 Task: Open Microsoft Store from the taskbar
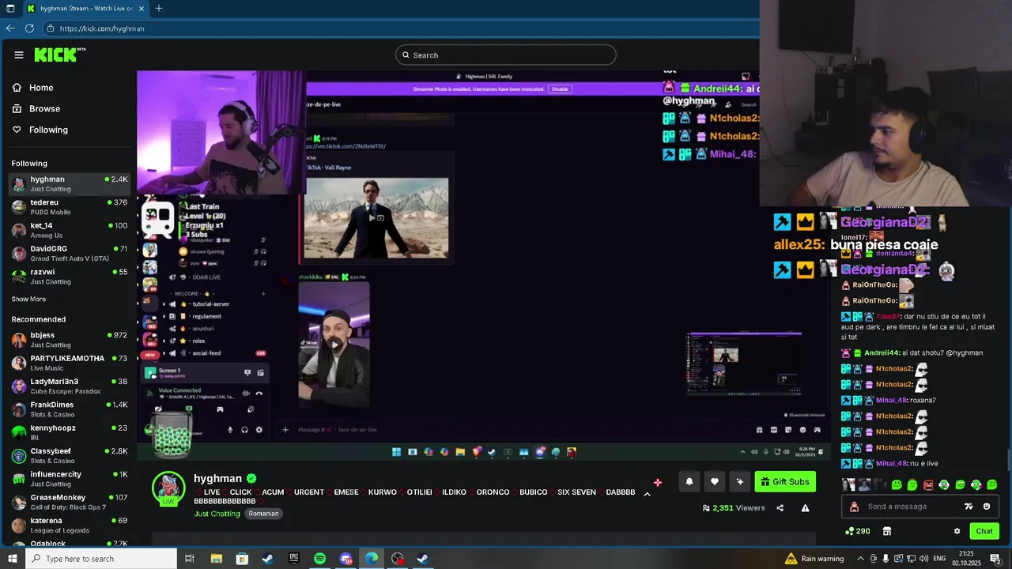[x=242, y=559]
